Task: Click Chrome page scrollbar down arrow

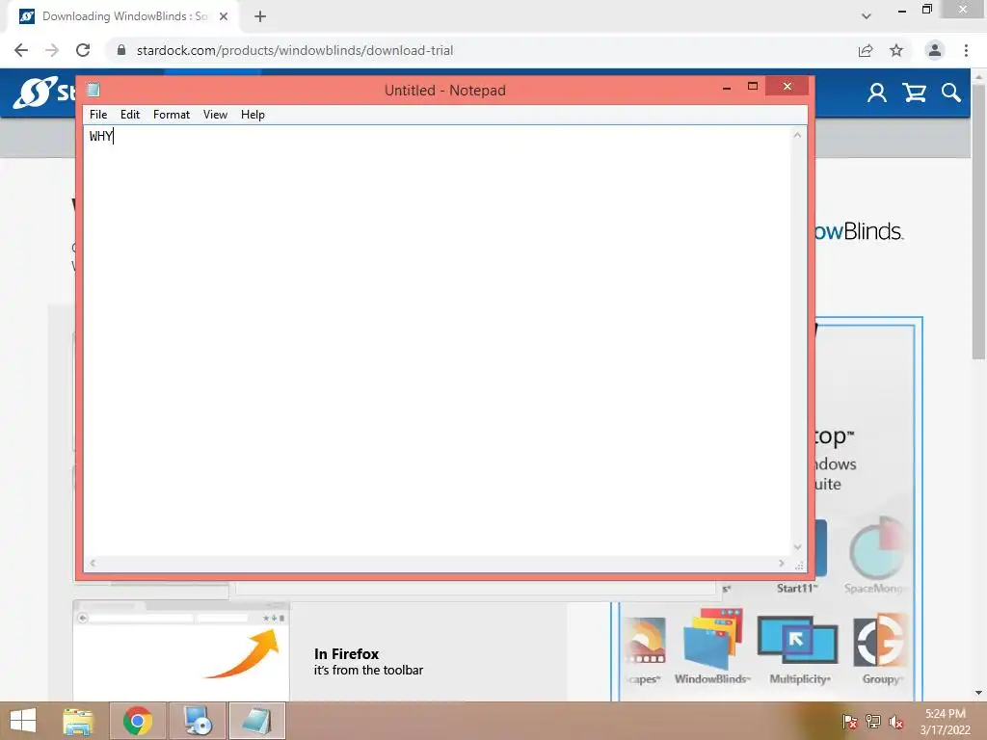Action: coord(978,693)
